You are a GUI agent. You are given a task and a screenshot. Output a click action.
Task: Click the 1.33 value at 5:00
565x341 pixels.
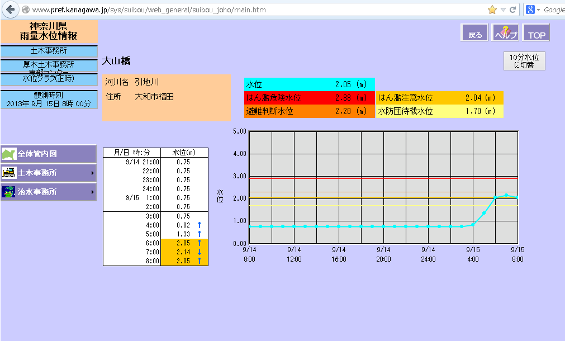coord(183,234)
